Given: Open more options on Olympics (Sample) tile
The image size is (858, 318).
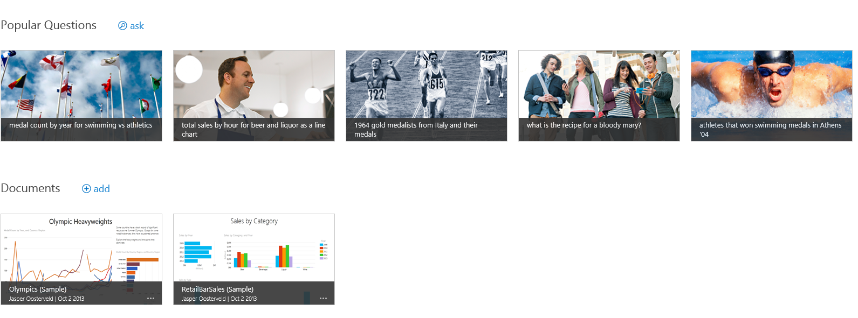Looking at the screenshot, I should click(x=150, y=299).
